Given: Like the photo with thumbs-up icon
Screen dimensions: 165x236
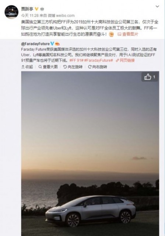Looking at the screenshot, I should (150, 77).
